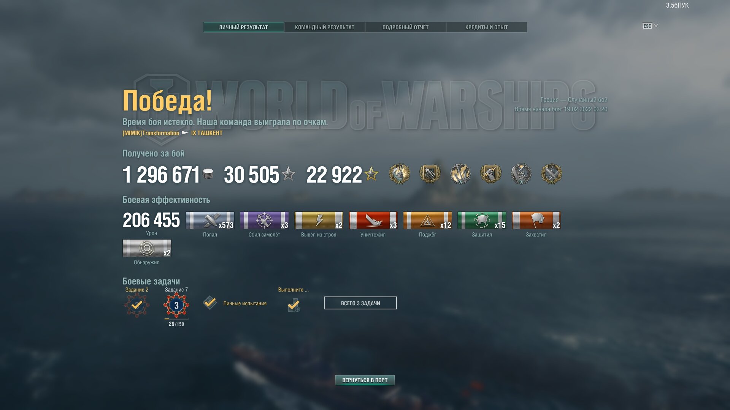Viewport: 730px width, 410px height.
Task: Open the Личный результат tab
Action: point(243,27)
